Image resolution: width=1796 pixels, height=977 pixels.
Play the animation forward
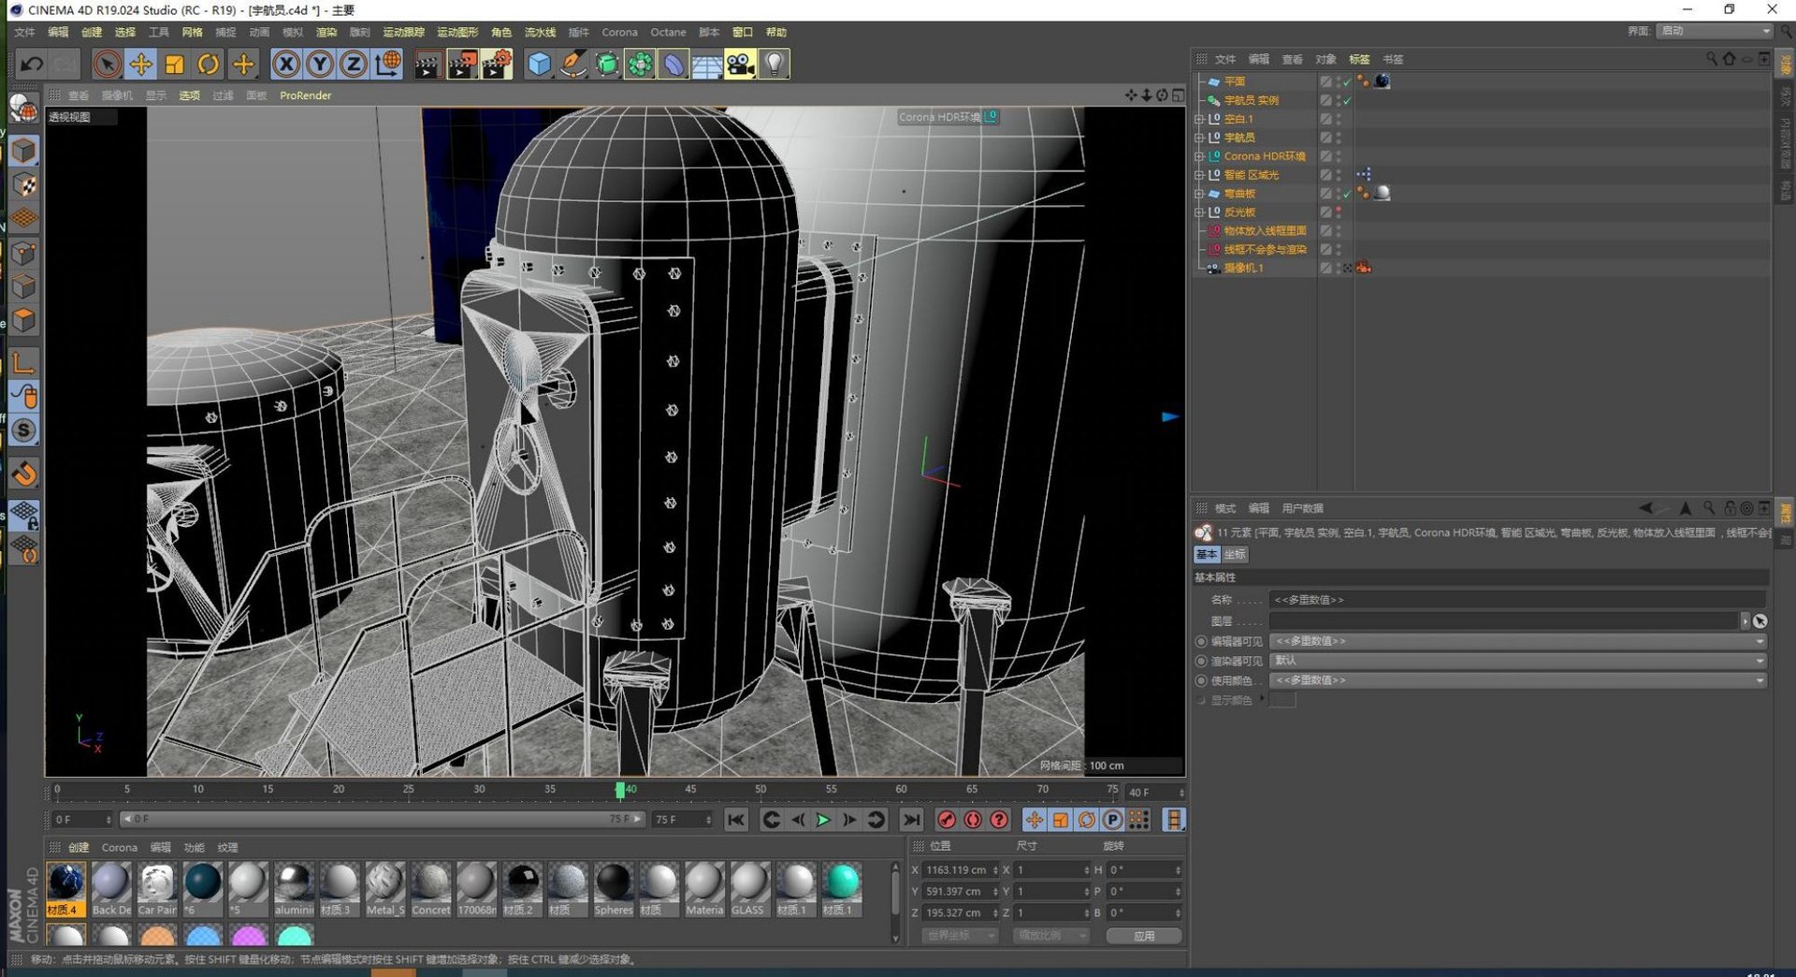(x=823, y=820)
